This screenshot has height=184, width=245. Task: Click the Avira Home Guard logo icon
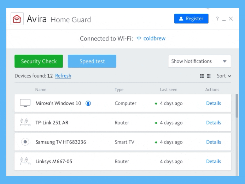(17, 19)
